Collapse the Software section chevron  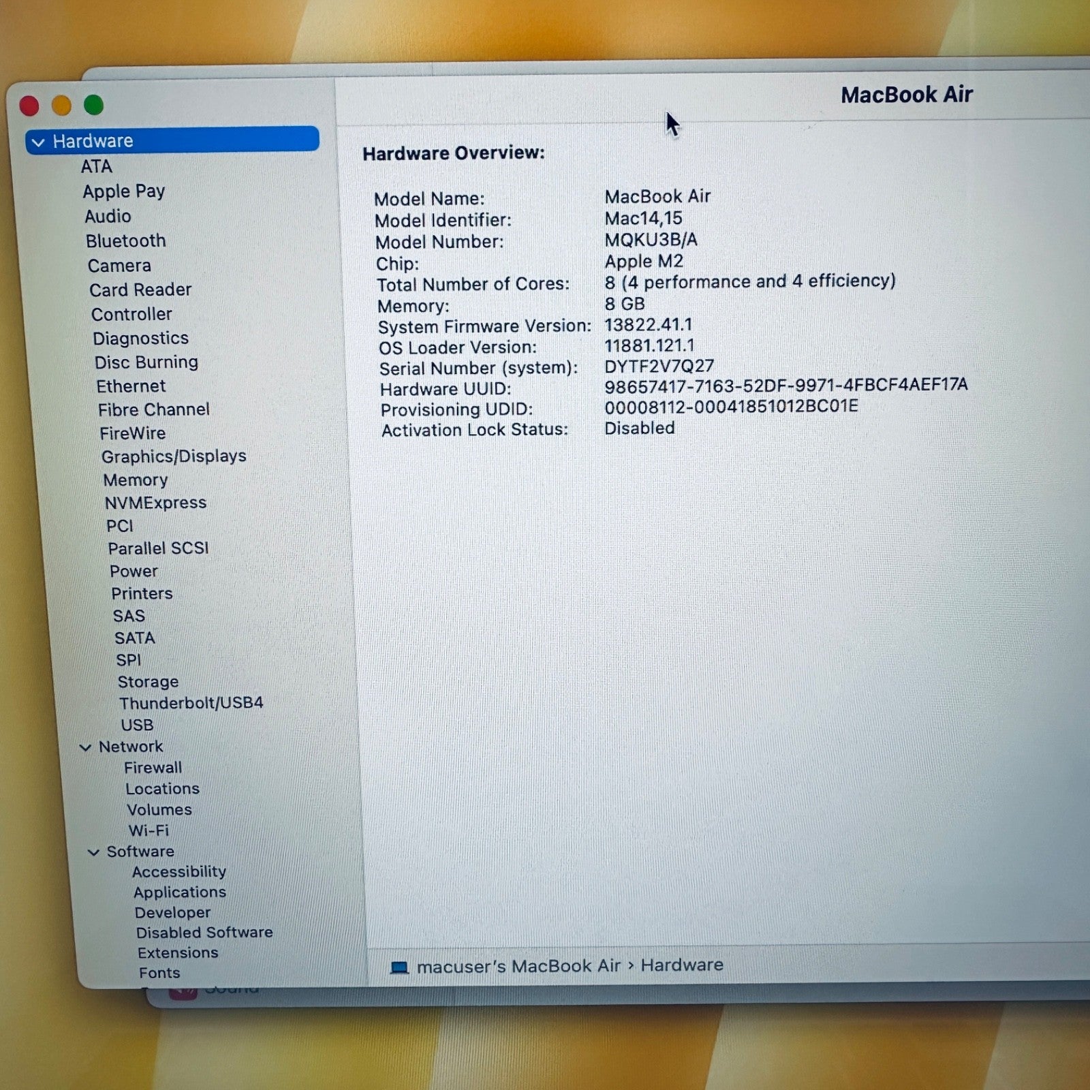click(93, 852)
